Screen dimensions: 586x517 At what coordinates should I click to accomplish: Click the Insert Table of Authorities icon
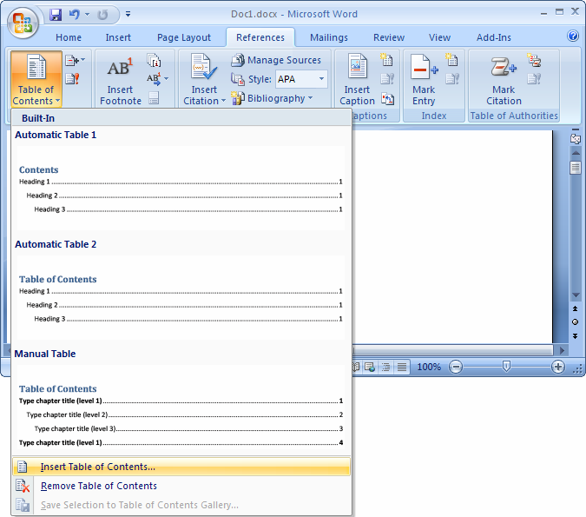click(534, 59)
